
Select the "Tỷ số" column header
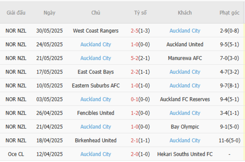[140, 13]
